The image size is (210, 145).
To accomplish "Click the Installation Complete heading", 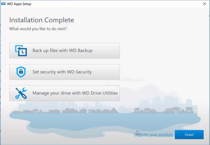I will pos(42,20).
